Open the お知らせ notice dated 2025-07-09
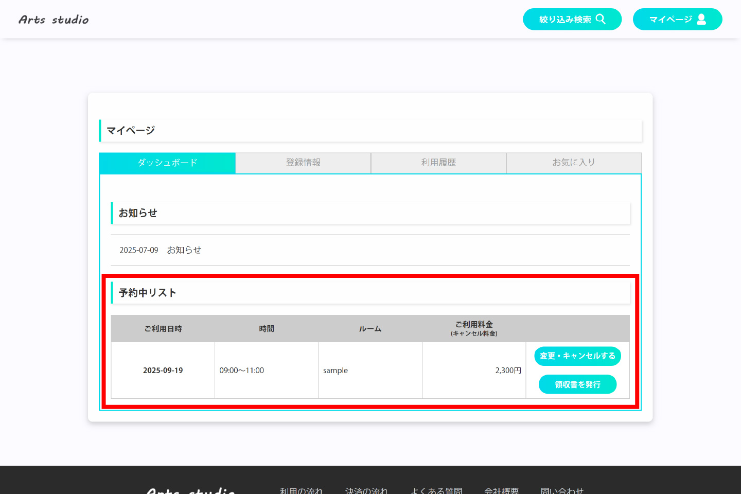 184,250
